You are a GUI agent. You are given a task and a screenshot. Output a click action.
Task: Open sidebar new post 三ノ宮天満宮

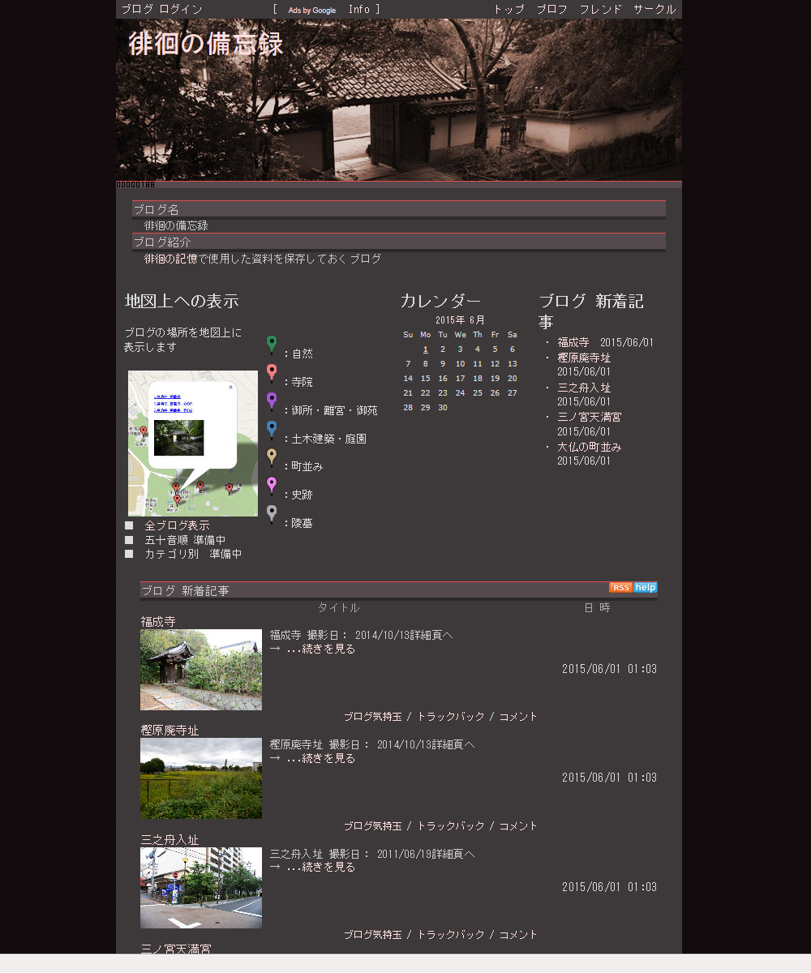[x=590, y=417]
